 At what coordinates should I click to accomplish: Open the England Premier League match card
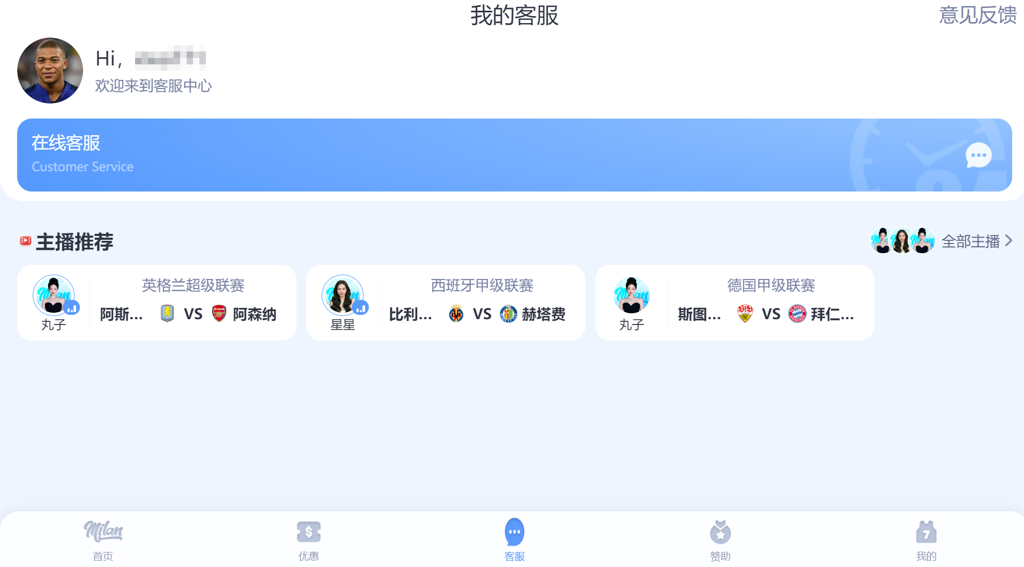tap(157, 302)
